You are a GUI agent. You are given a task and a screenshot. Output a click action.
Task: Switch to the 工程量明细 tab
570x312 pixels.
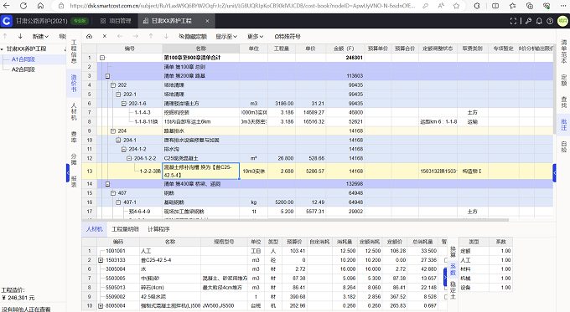[x=125, y=229]
